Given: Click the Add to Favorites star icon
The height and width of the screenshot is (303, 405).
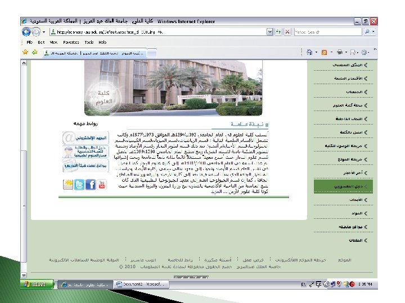Looking at the screenshot, I should [x=34, y=52].
